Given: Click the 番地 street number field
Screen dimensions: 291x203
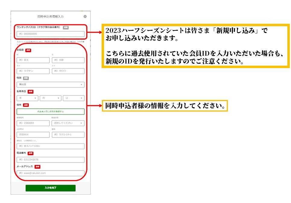Looking at the screenshot, I should coord(68,135).
